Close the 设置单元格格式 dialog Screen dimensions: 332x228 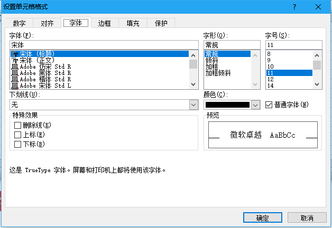click(x=318, y=7)
